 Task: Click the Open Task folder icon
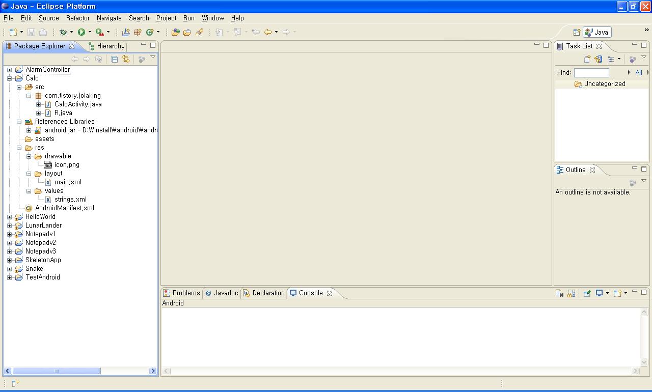coord(187,32)
